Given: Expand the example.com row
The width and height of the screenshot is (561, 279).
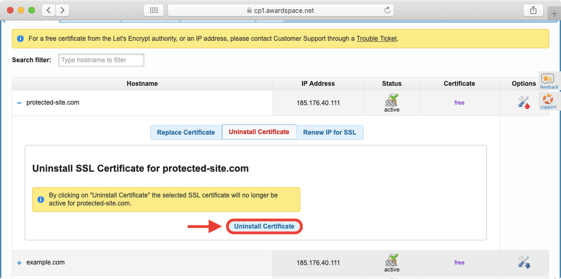Looking at the screenshot, I should pyautogui.click(x=19, y=263).
